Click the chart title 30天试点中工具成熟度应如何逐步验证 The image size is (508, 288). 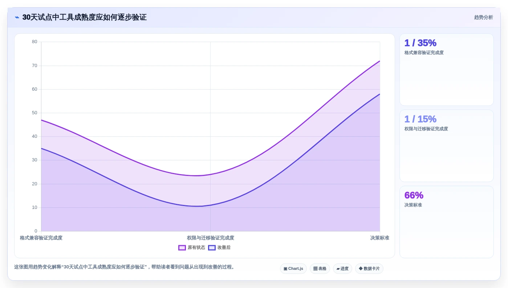tap(84, 17)
